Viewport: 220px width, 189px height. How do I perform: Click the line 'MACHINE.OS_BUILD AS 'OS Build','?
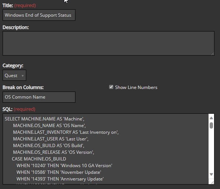[x=49, y=146]
